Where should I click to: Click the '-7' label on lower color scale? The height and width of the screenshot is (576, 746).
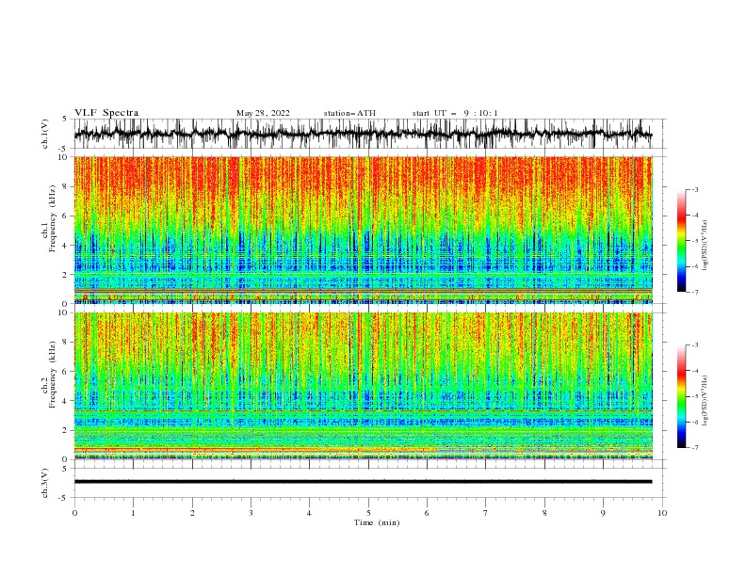(695, 447)
